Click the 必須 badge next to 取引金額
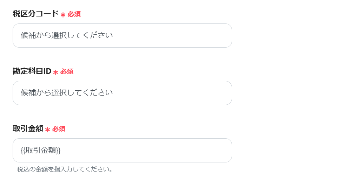The height and width of the screenshot is (181, 350). 59,129
